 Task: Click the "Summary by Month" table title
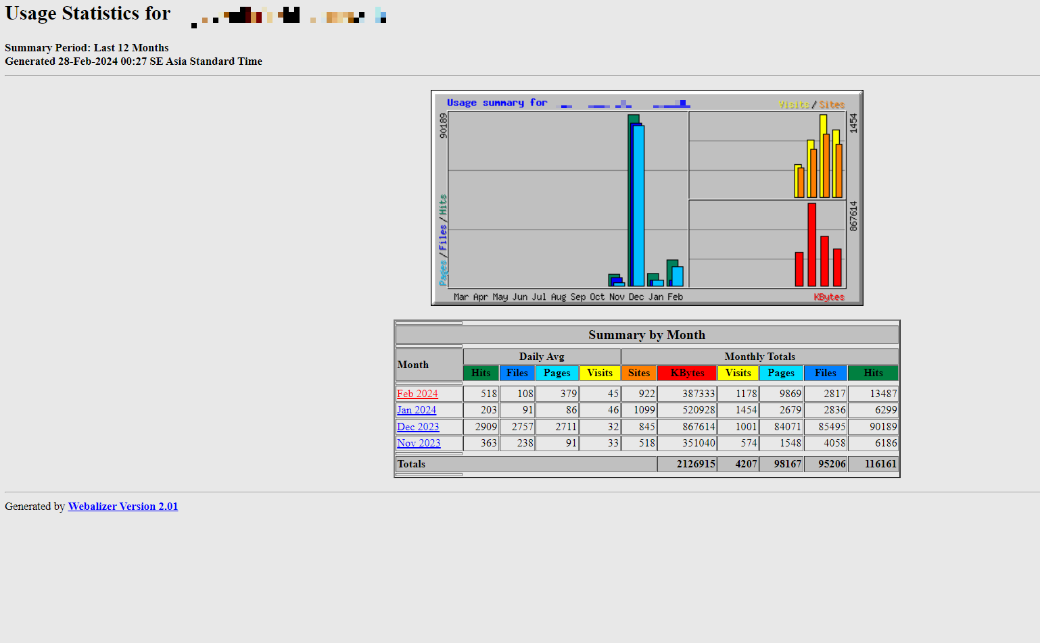point(647,335)
